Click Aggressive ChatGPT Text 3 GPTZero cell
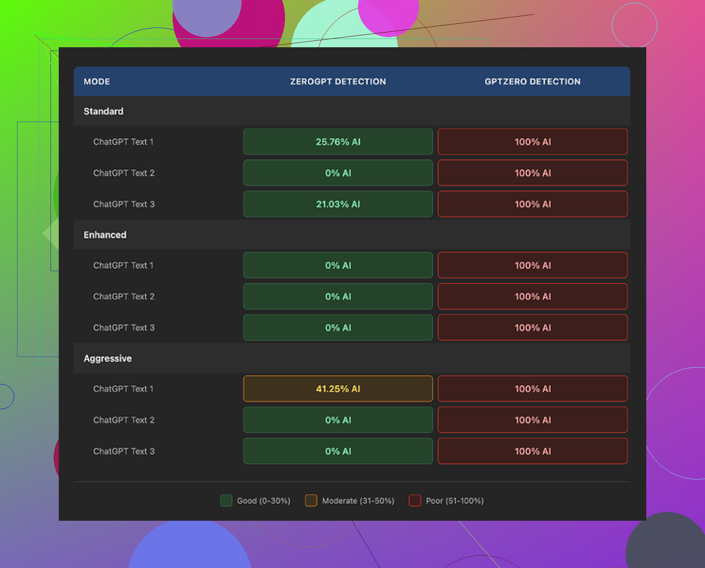The height and width of the screenshot is (568, 705). click(x=532, y=451)
